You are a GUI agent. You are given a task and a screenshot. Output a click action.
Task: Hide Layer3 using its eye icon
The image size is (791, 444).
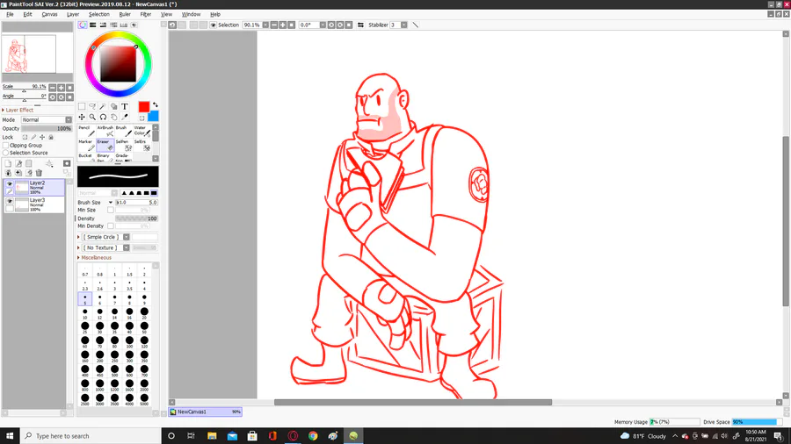10,201
